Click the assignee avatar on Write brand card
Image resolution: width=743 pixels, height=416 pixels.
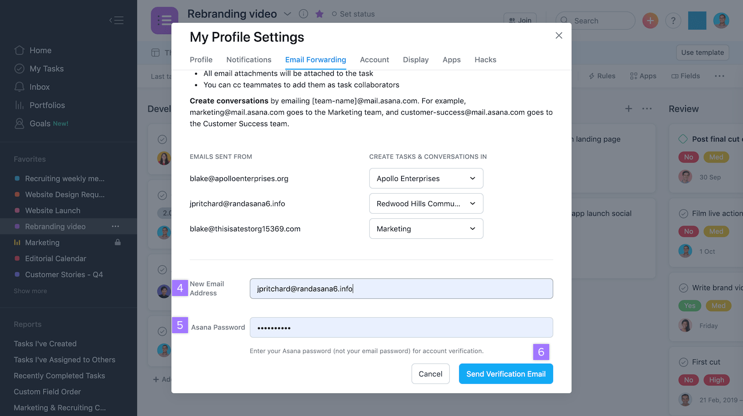click(x=685, y=325)
